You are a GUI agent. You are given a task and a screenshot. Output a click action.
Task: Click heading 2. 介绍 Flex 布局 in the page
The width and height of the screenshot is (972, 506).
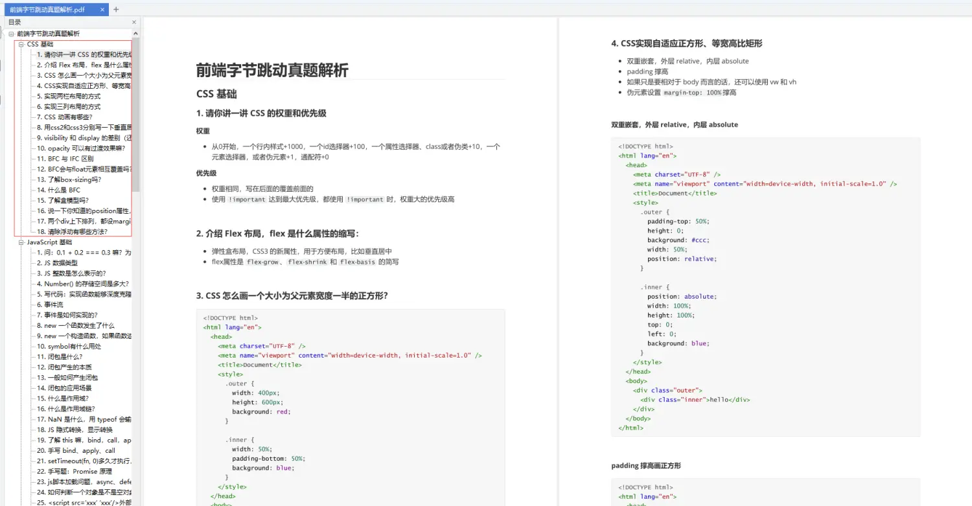[x=278, y=233]
